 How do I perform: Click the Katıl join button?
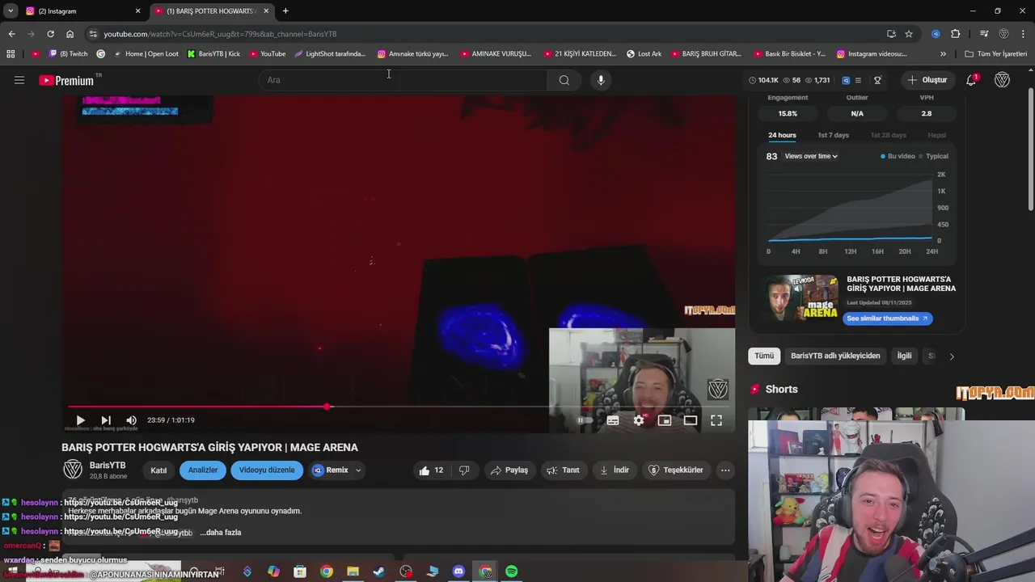click(x=158, y=470)
